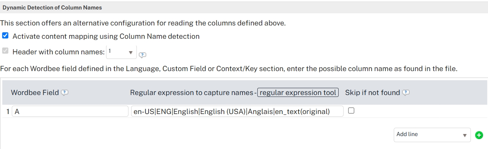Open the header row number dropdown
The image size is (488, 149).
click(x=121, y=52)
